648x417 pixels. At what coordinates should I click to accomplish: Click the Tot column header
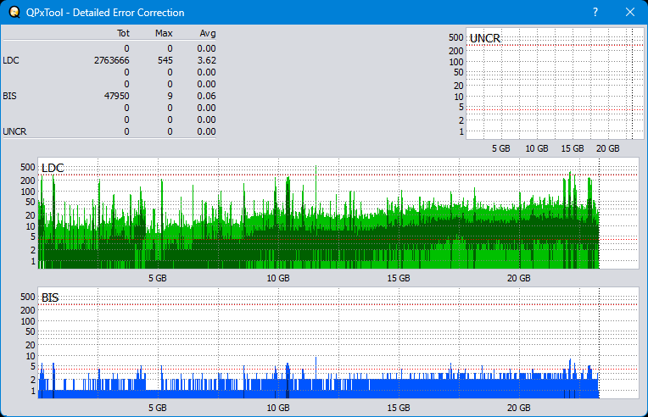click(x=123, y=33)
